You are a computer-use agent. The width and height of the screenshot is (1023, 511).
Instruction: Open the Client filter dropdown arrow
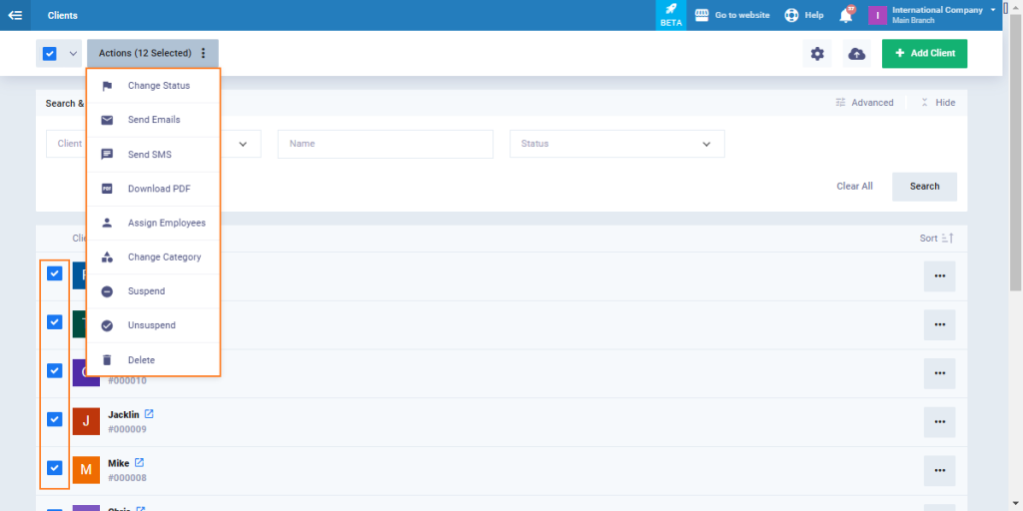click(243, 144)
